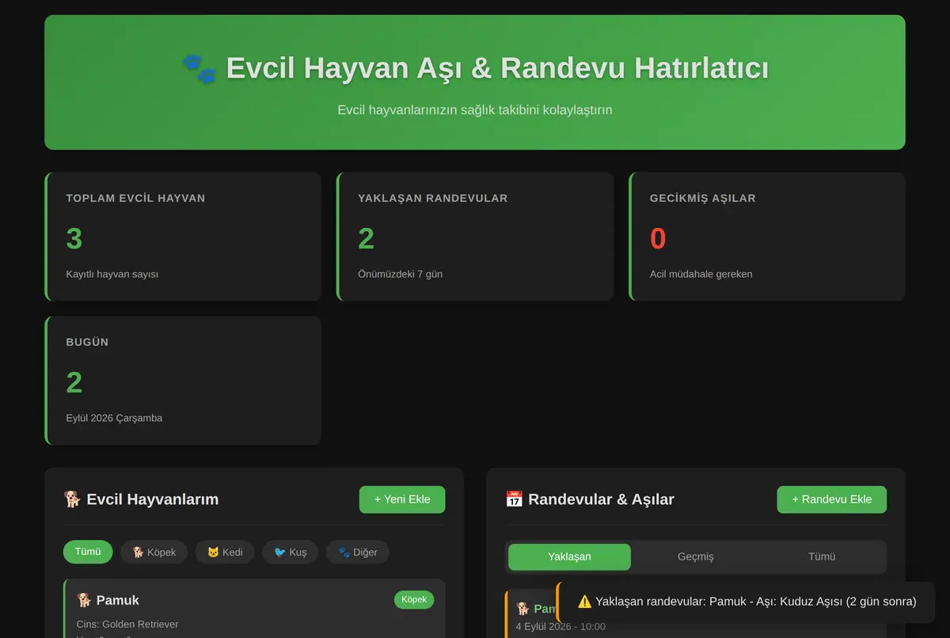This screenshot has height=638, width=950.
Task: Switch to the Geçmiş appointments tab
Action: pos(696,556)
